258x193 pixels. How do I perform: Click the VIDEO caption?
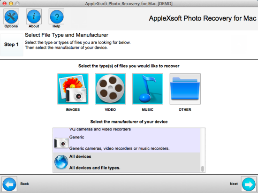110,110
